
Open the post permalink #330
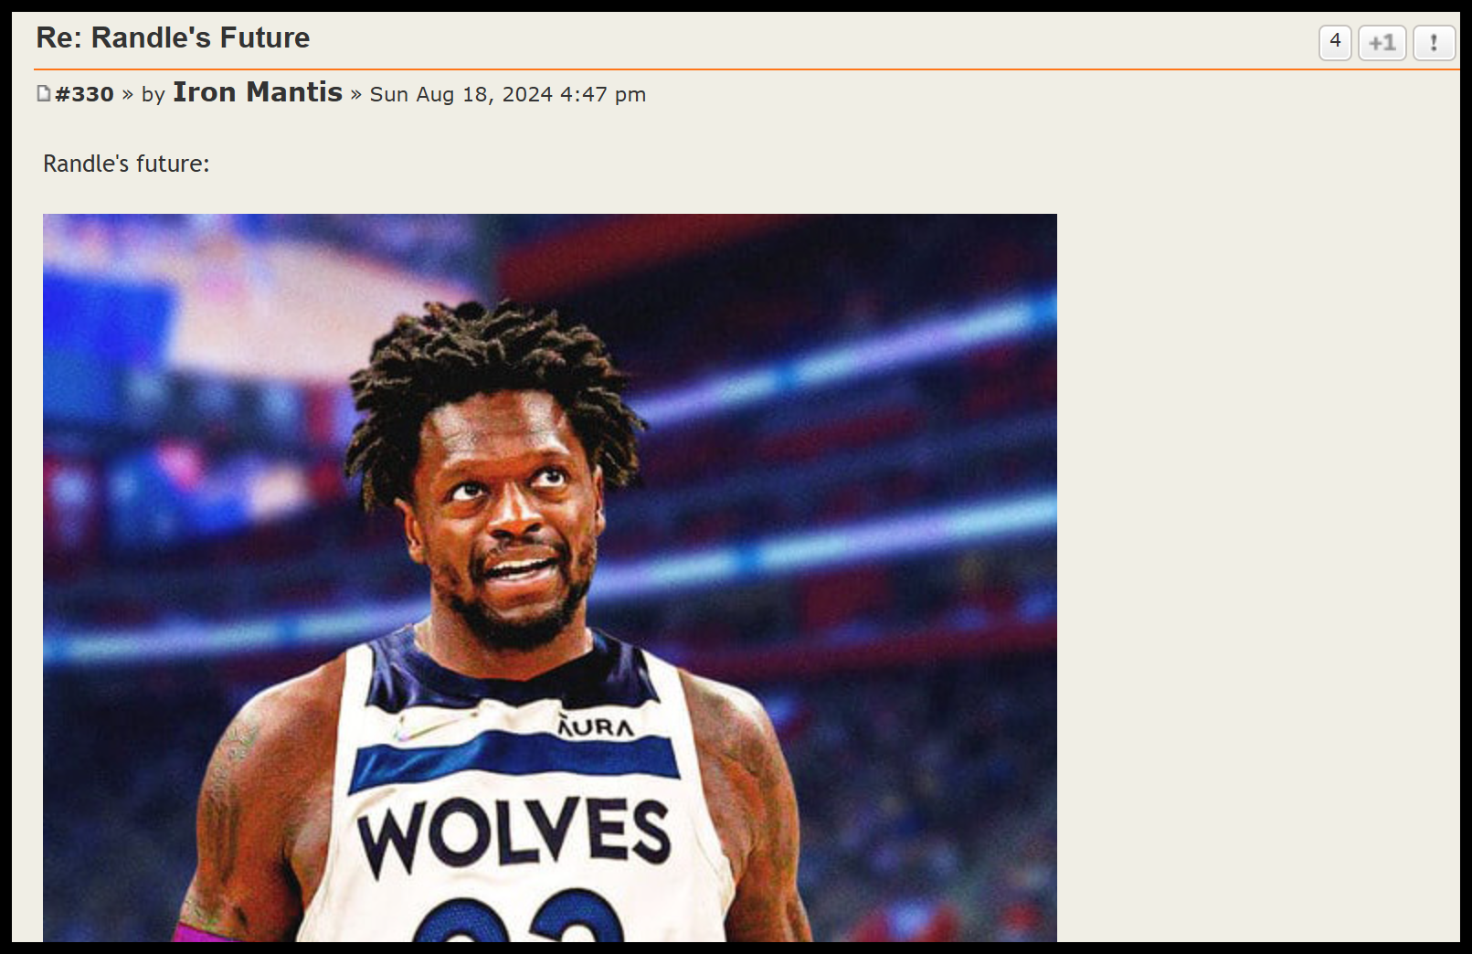click(84, 94)
